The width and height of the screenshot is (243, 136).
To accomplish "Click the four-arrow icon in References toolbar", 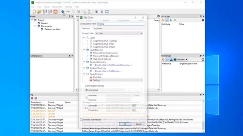I will [x=175, y=60].
